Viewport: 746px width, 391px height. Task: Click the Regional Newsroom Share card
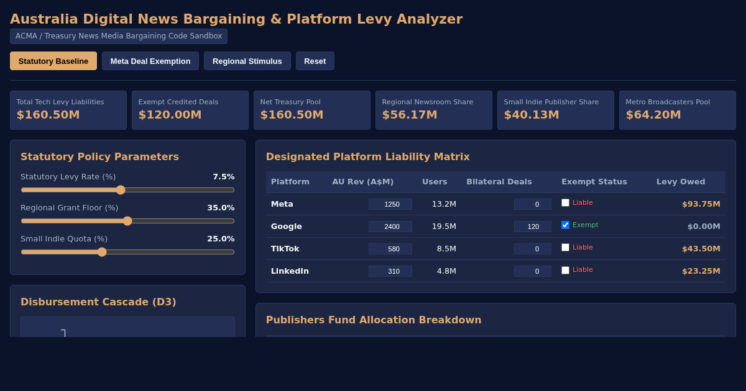click(x=434, y=110)
